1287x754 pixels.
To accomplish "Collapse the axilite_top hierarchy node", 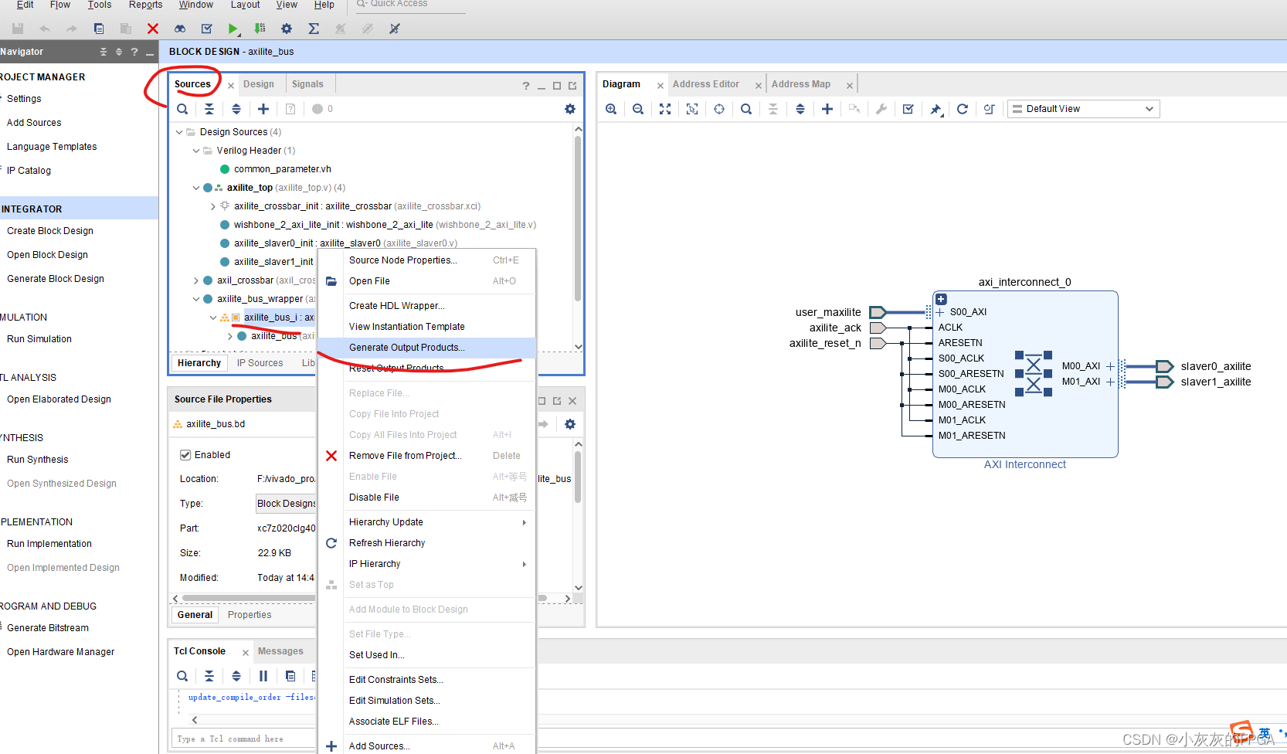I will (196, 188).
